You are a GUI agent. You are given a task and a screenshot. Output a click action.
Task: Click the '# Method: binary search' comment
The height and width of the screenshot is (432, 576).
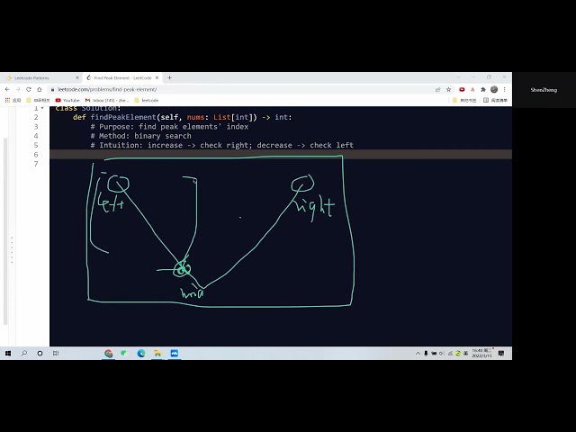coord(140,136)
